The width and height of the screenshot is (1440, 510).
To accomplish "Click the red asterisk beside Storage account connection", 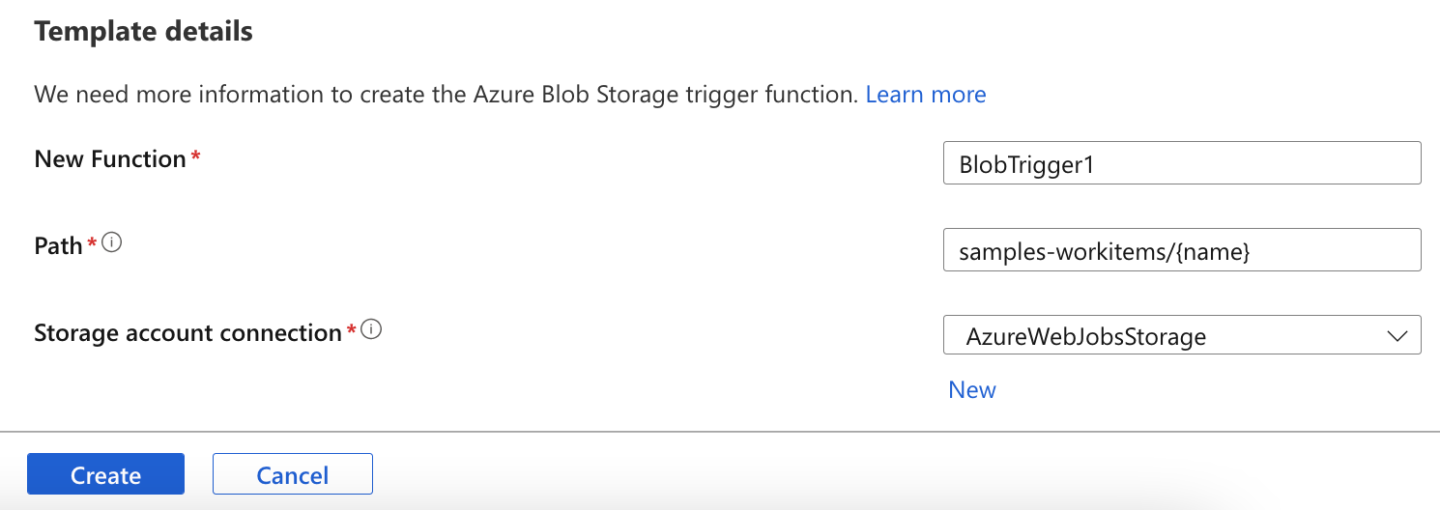I will point(352,331).
